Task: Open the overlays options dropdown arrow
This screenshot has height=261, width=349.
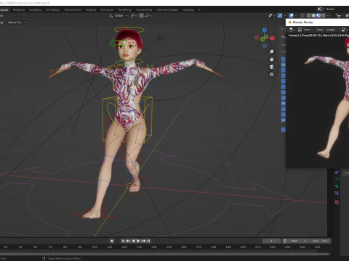Action: click(296, 16)
